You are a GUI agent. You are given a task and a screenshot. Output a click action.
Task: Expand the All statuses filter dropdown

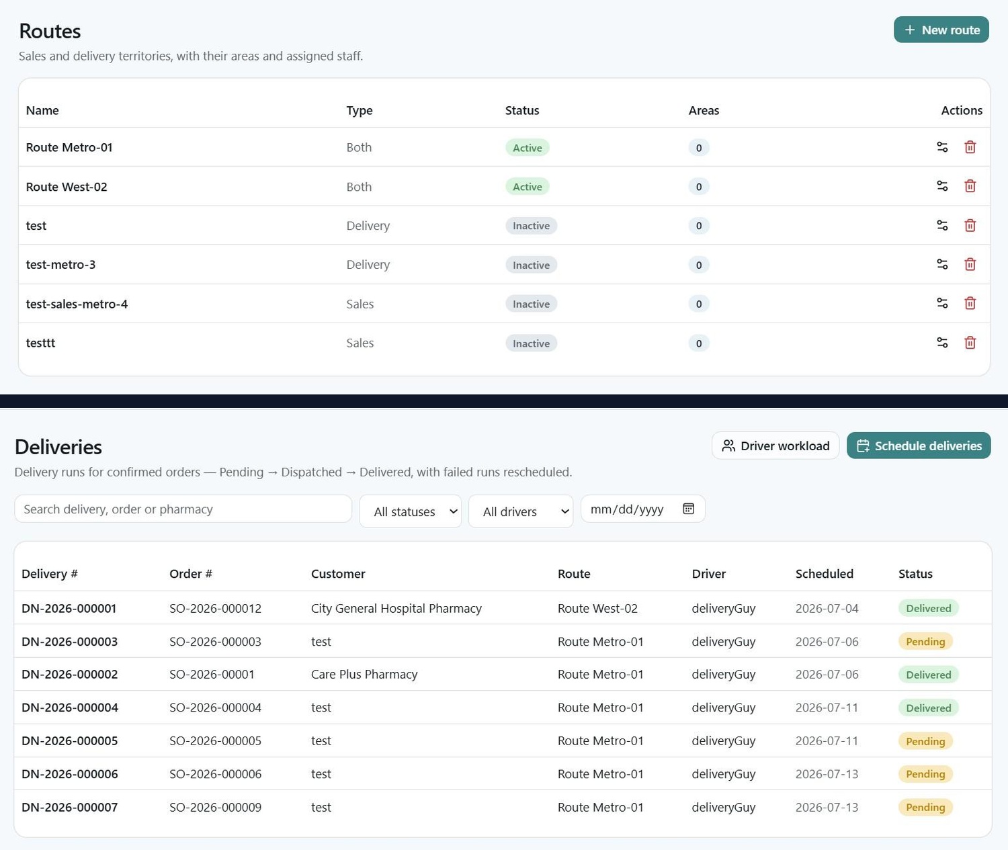(x=411, y=511)
